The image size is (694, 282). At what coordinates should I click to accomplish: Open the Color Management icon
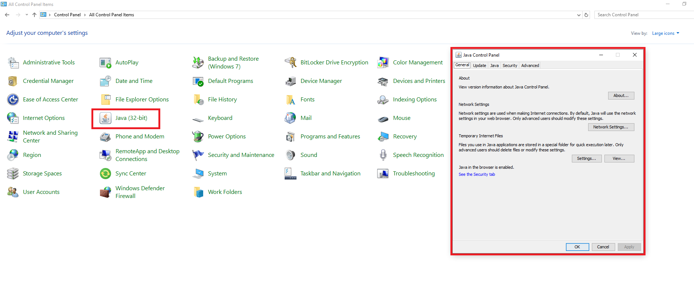tap(383, 63)
